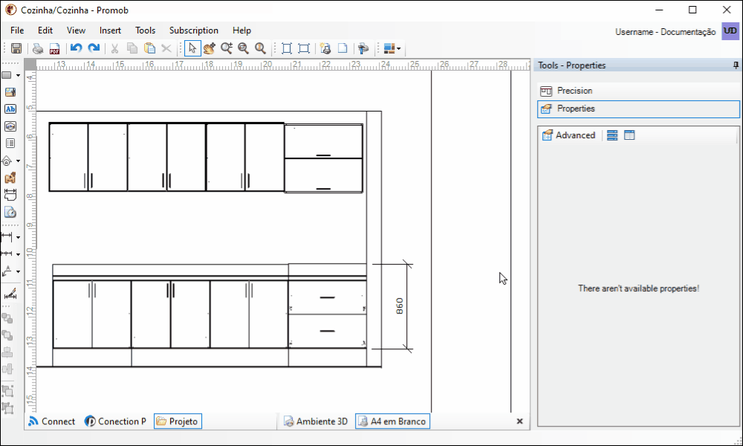Viewport: 743px width, 446px height.
Task: Open the Tools menu
Action: coord(145,30)
